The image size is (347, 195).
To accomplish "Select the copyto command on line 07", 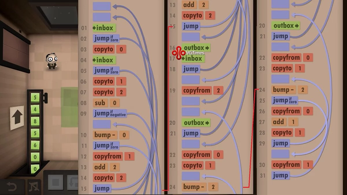I will pos(104,92).
